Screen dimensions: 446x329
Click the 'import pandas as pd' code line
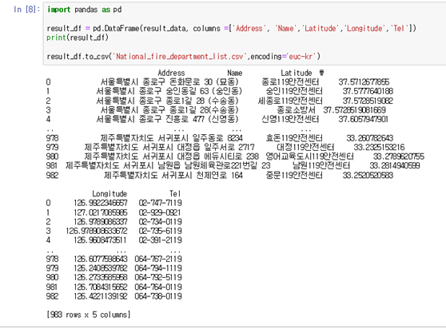point(85,10)
